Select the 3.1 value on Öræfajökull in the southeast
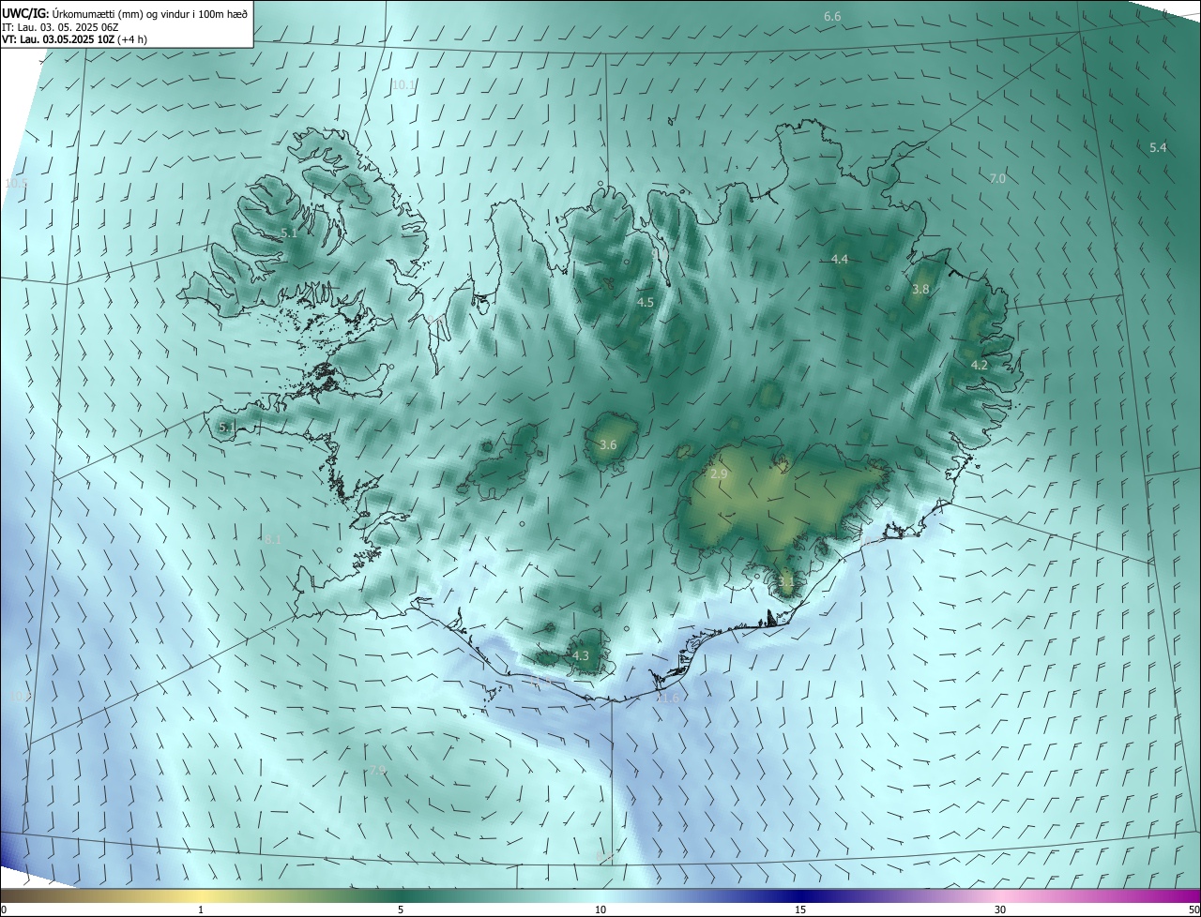Screen dimensions: 1201x917 [x=786, y=581]
